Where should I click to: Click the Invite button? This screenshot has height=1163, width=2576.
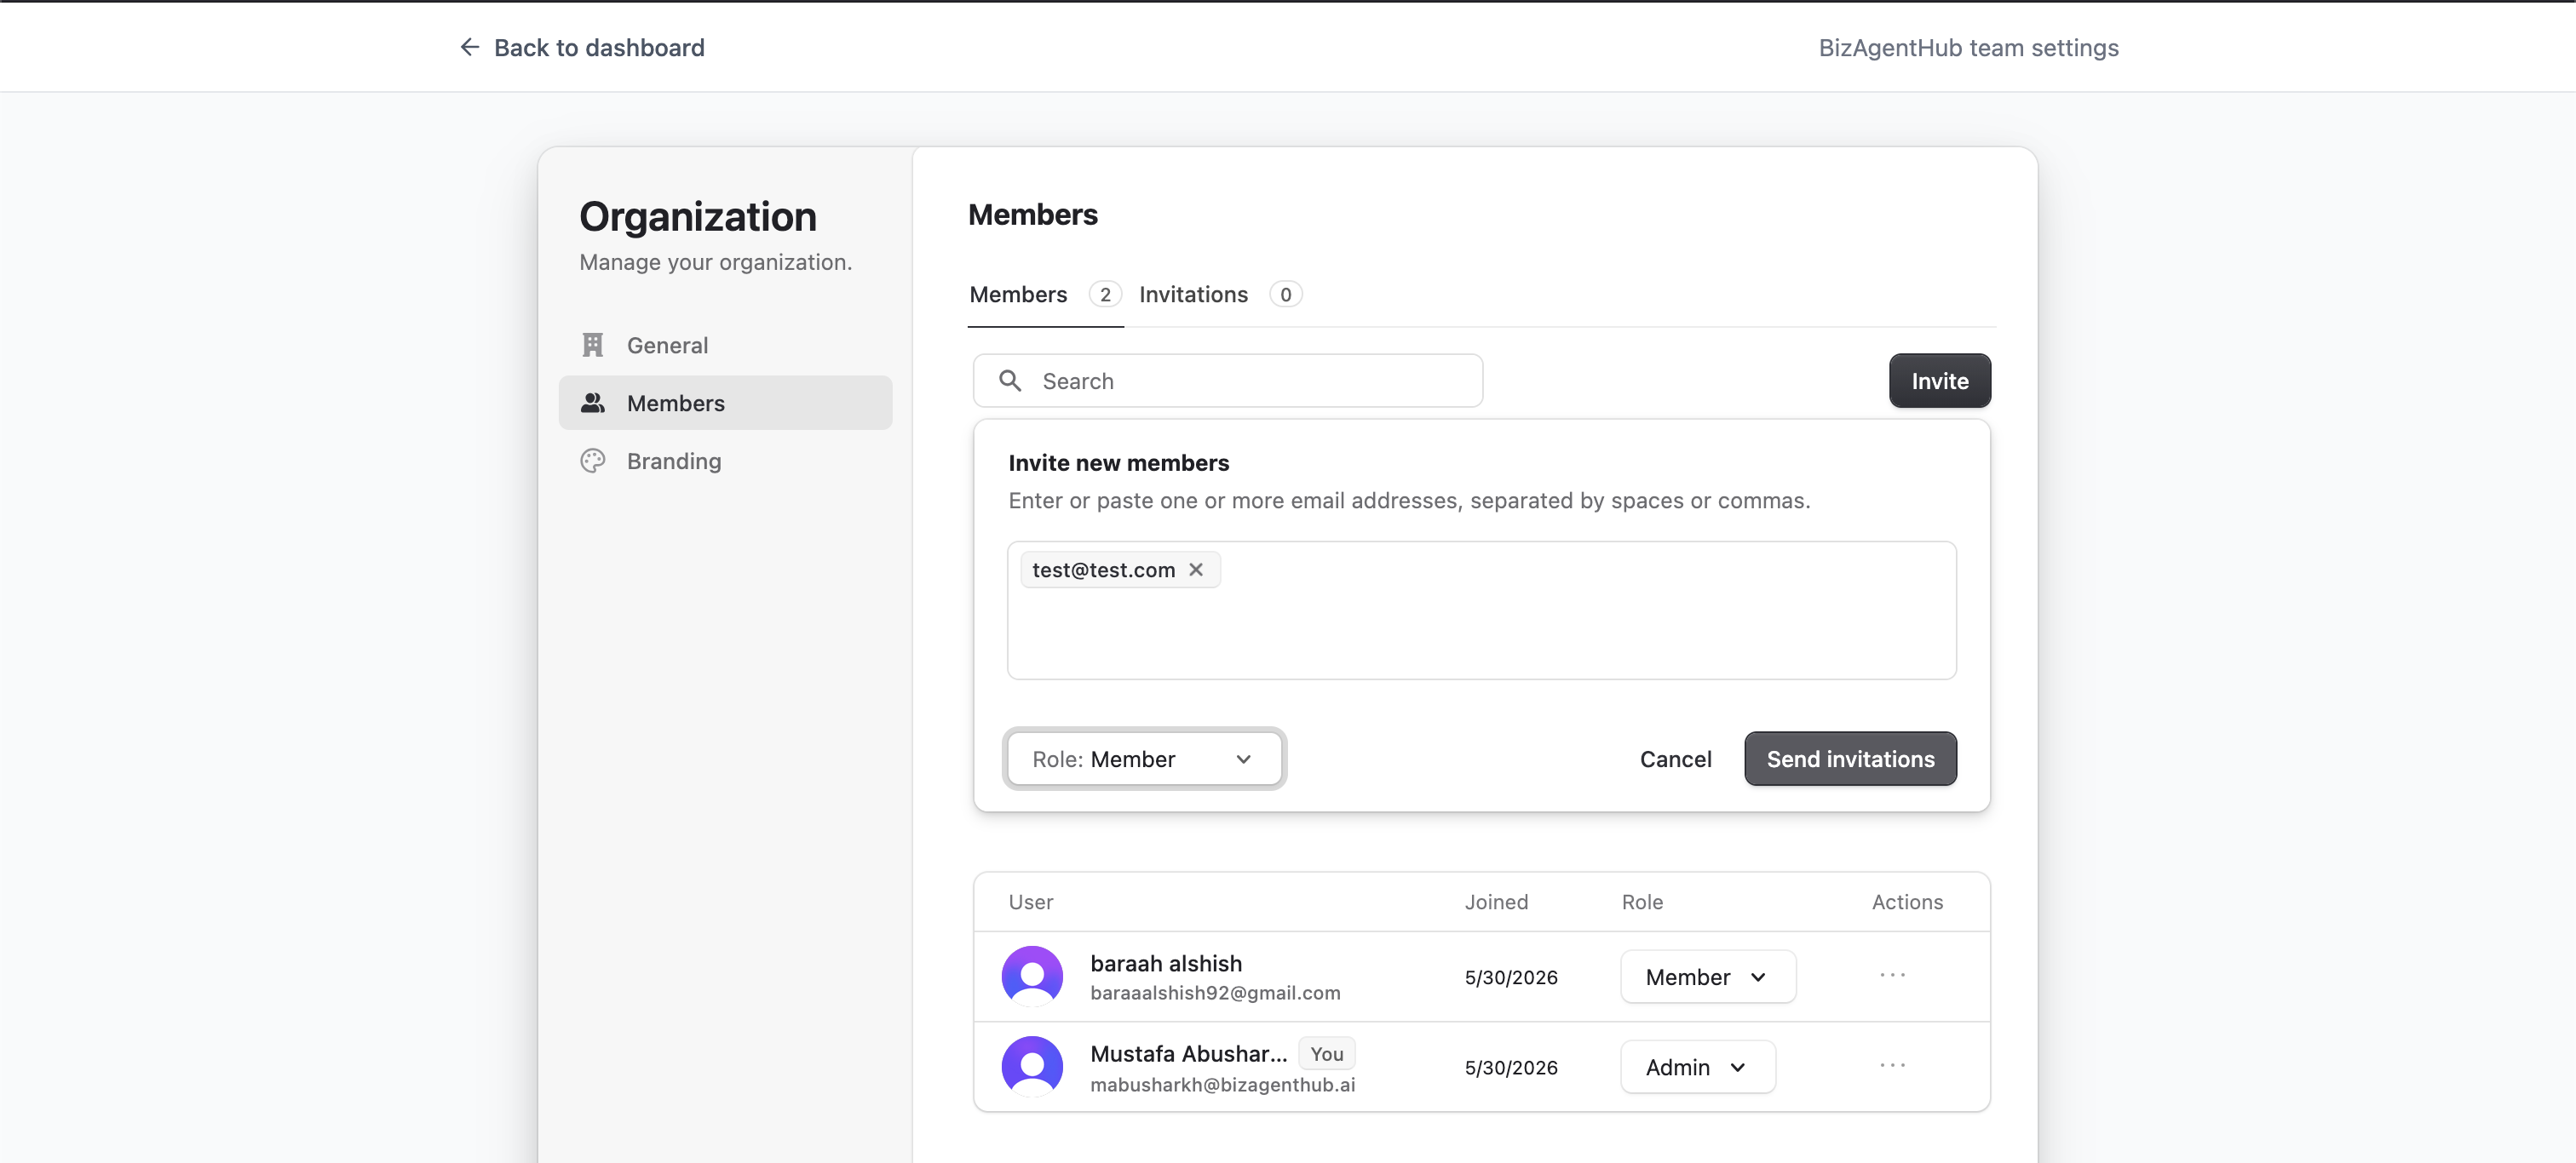pos(1939,381)
